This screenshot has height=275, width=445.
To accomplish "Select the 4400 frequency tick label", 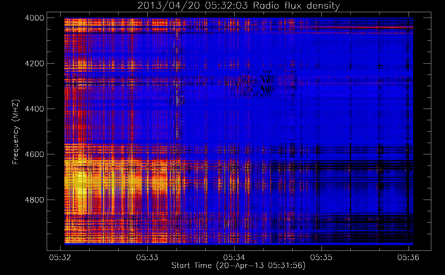I will click(x=34, y=109).
